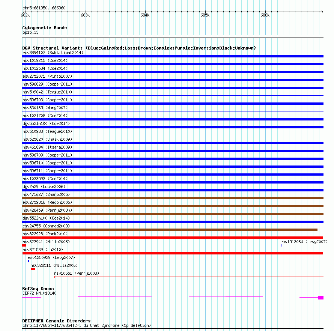Select the dgv5522n100 (Coe2014) label

(x=46, y=218)
